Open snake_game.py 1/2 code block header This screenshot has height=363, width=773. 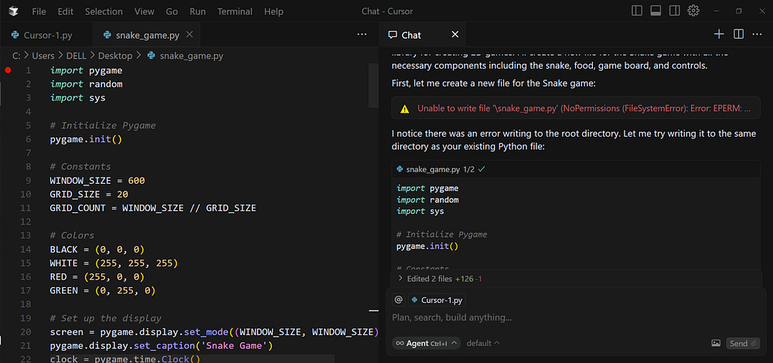click(576, 169)
